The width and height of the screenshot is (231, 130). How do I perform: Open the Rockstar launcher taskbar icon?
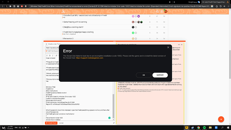pos(187,128)
